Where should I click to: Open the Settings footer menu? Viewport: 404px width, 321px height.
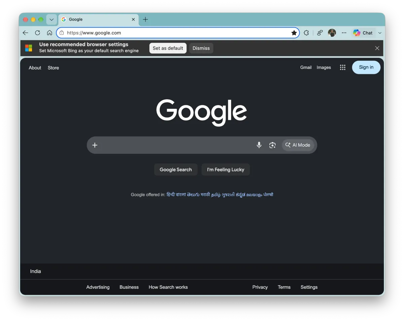[x=309, y=287]
